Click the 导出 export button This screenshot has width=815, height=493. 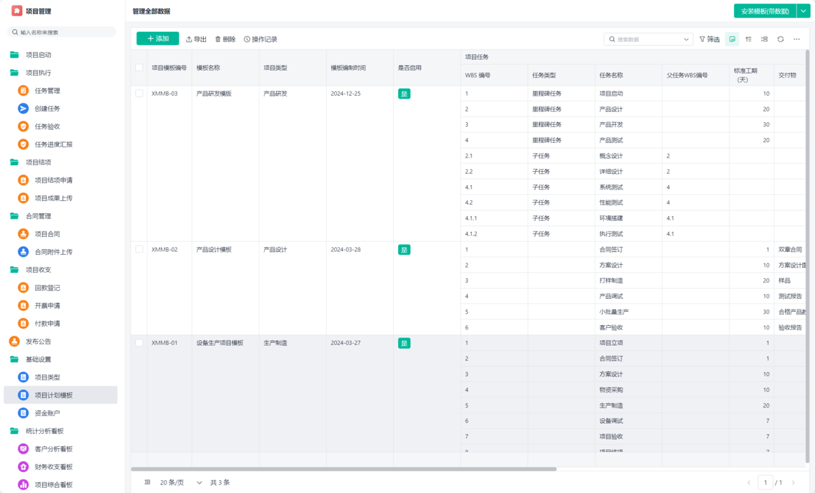tap(196, 39)
